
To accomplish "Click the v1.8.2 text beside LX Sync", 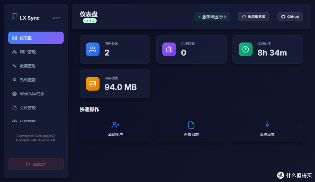I will (x=56, y=18).
